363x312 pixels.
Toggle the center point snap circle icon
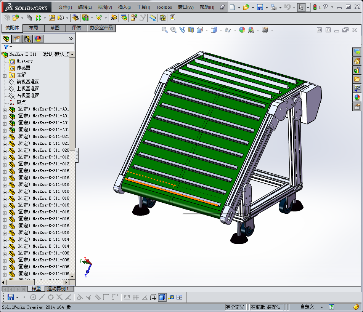coord(33,297)
